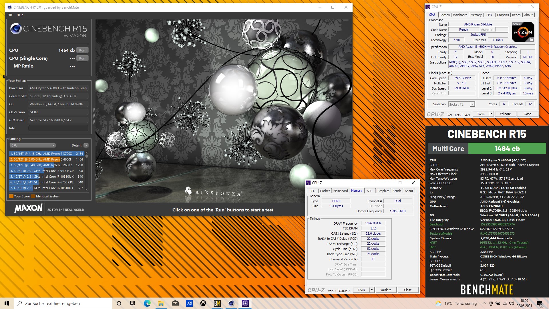549x309 pixels.
Task: Open the Mail app in taskbar
Action: pos(175,303)
